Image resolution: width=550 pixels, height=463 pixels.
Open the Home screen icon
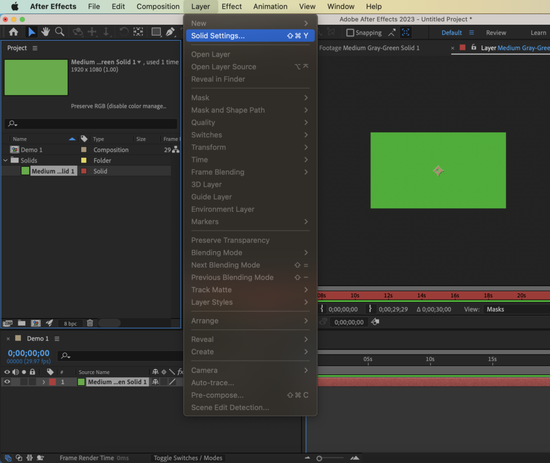coord(13,32)
